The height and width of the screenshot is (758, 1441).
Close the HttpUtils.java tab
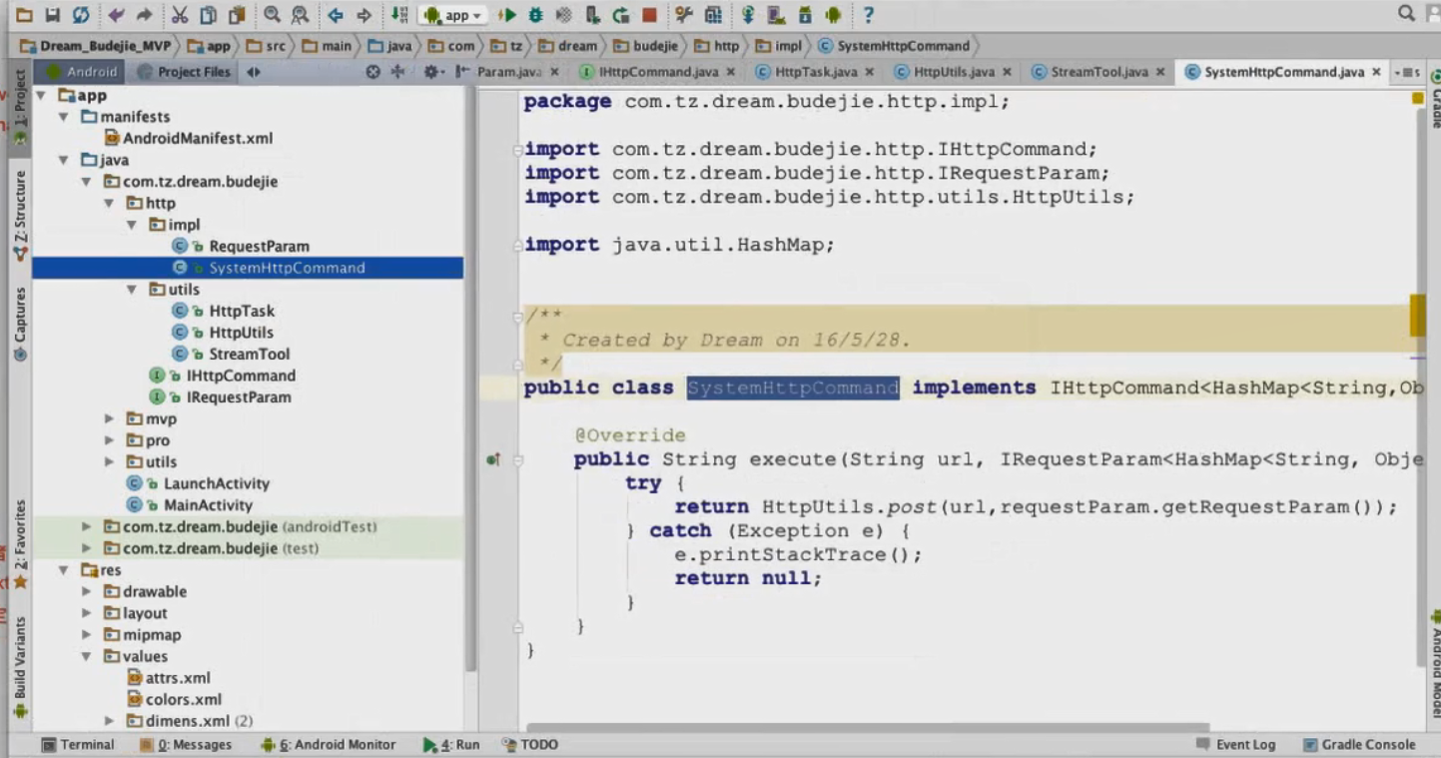[1007, 72]
